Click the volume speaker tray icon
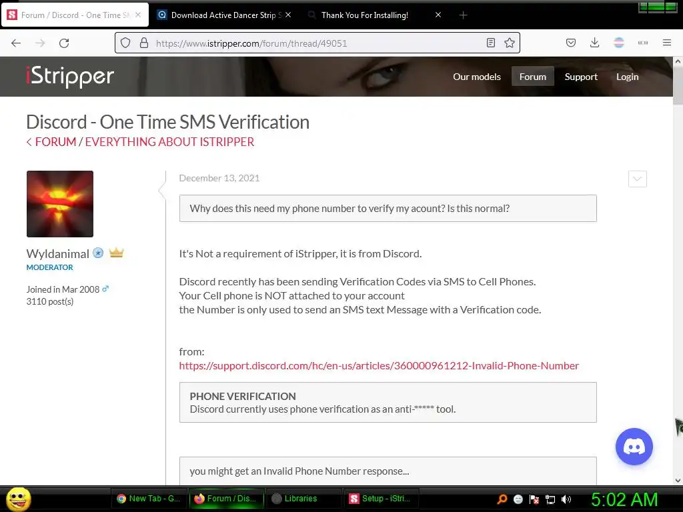This screenshot has height=512, width=683. (x=566, y=499)
